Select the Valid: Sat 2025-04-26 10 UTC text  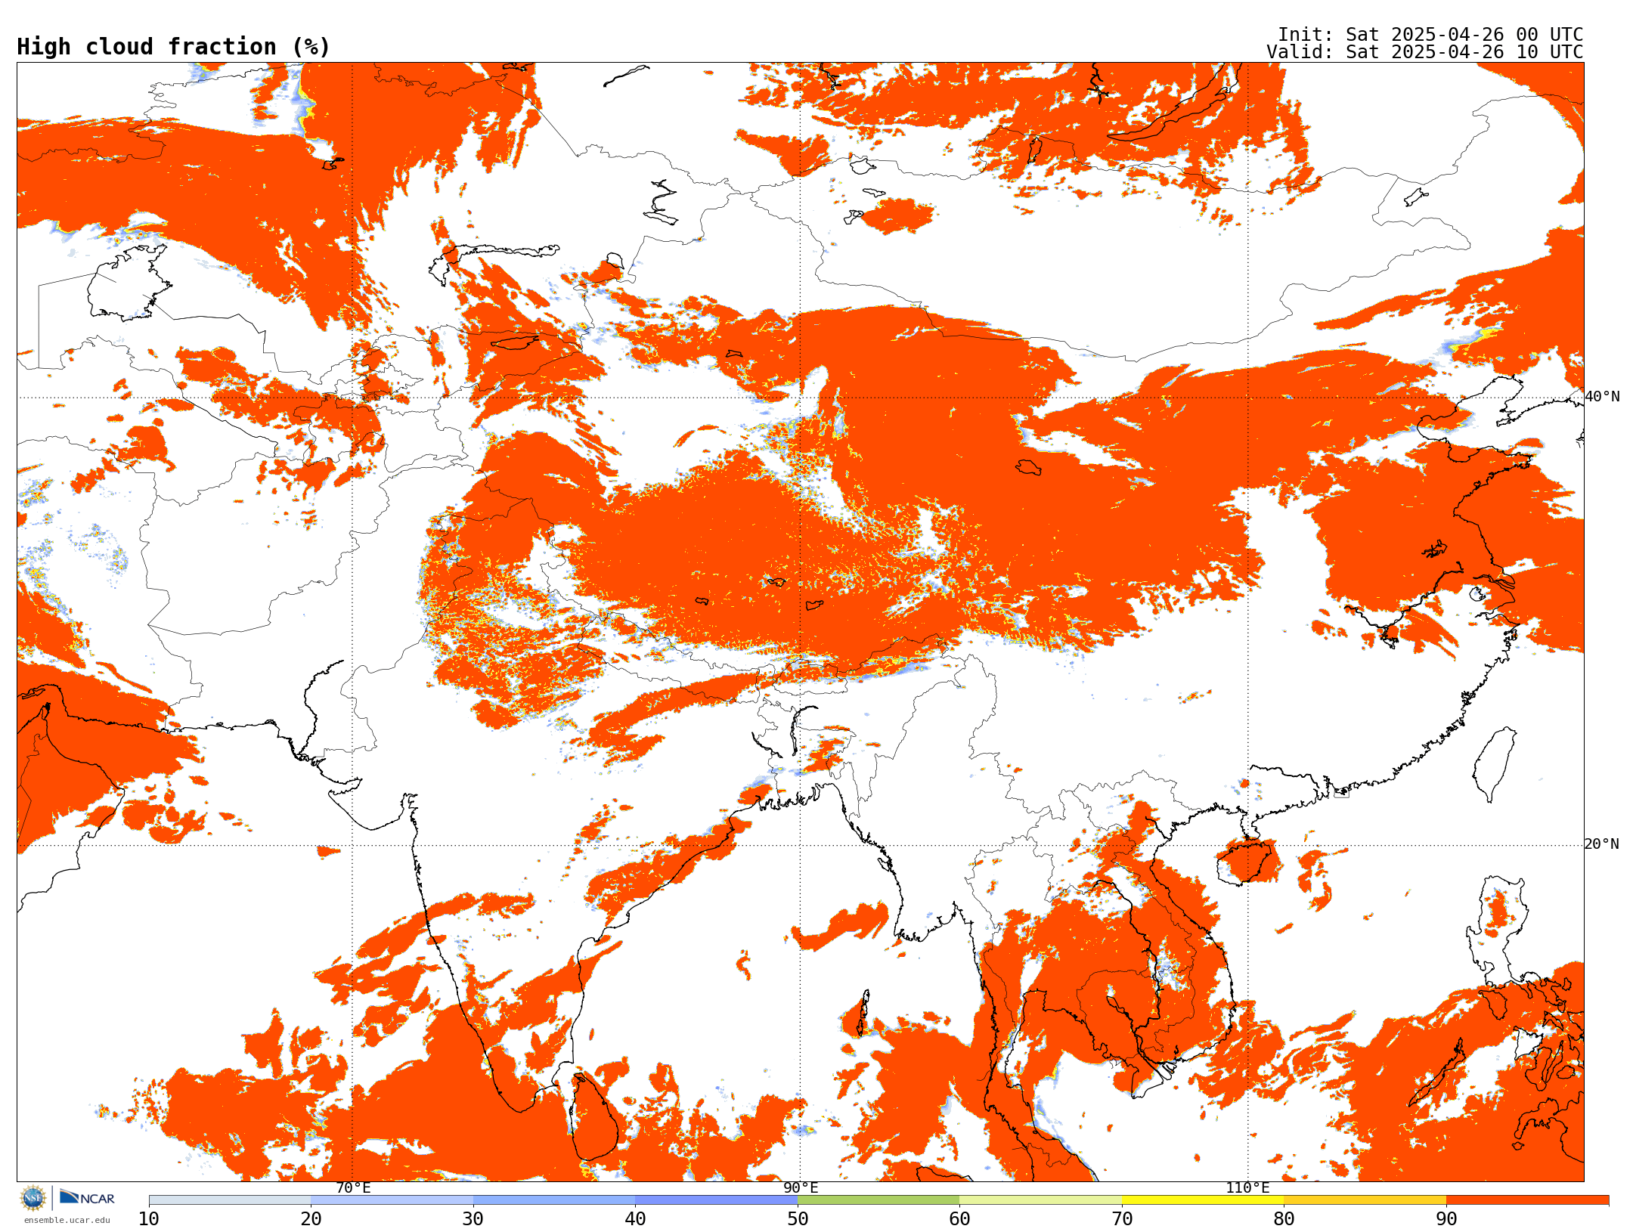pyautogui.click(x=1424, y=52)
